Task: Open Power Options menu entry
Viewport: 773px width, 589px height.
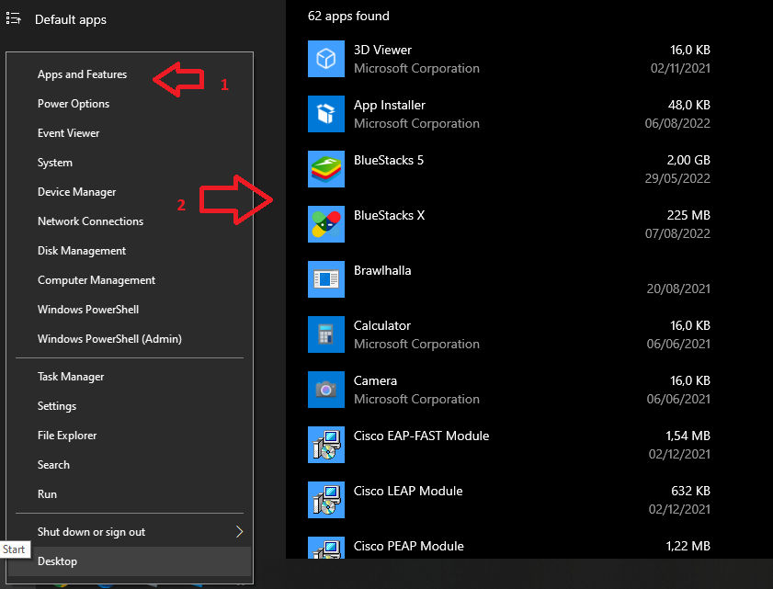Action: point(74,104)
